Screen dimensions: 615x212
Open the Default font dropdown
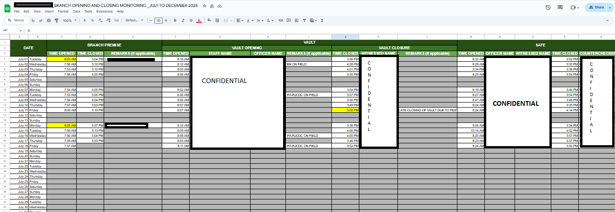134,20
